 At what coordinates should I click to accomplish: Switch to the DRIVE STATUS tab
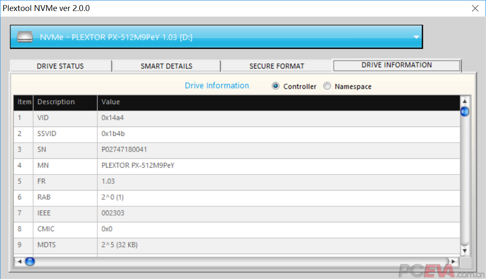coord(61,66)
